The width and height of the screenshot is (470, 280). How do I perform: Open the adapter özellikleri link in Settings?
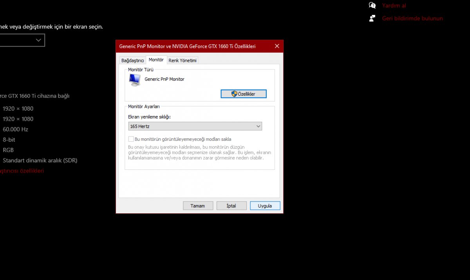pyautogui.click(x=22, y=171)
